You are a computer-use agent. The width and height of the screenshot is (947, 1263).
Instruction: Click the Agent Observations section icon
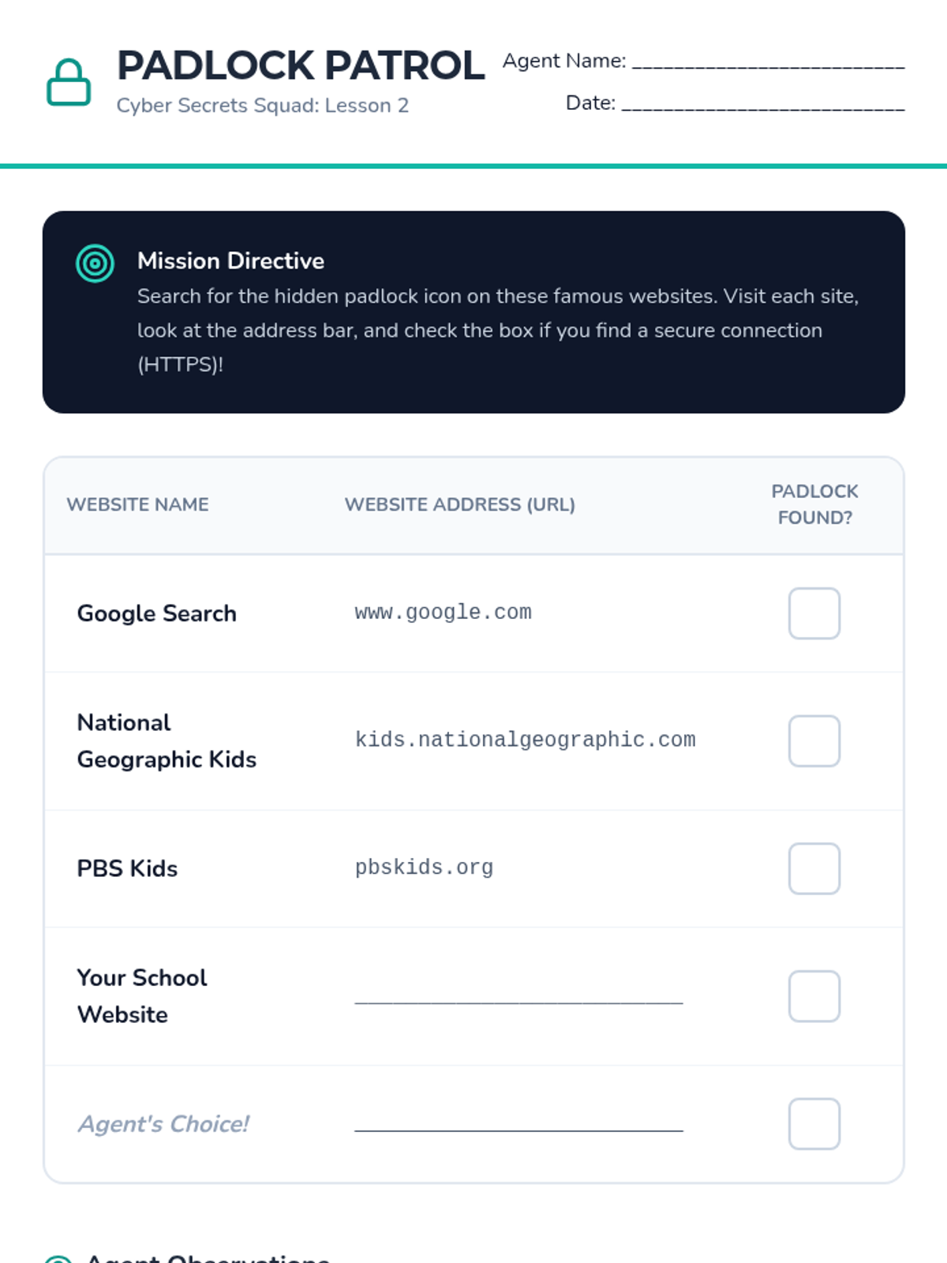[x=58, y=1258]
